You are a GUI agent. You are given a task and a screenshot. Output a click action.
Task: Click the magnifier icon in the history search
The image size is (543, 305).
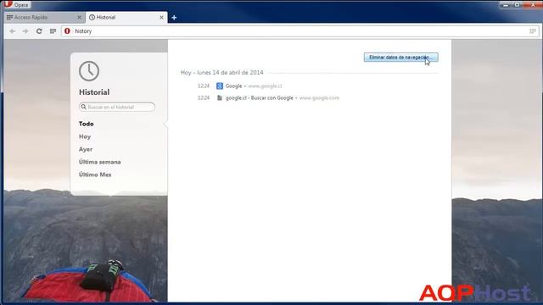[83, 107]
